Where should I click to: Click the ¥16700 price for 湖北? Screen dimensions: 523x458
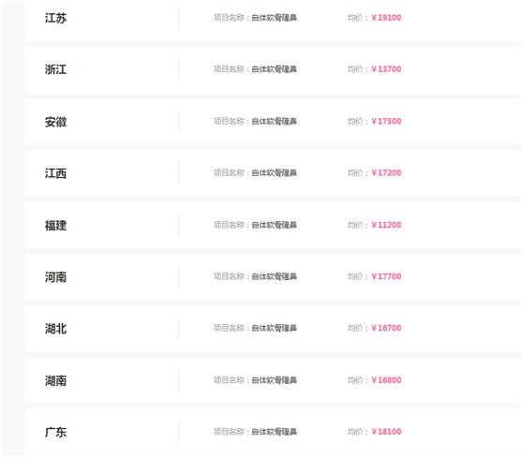click(x=386, y=329)
